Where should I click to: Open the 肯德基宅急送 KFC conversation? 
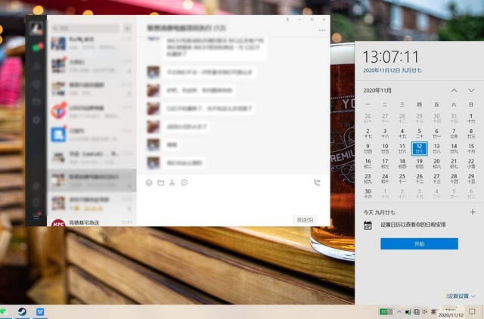(x=92, y=221)
